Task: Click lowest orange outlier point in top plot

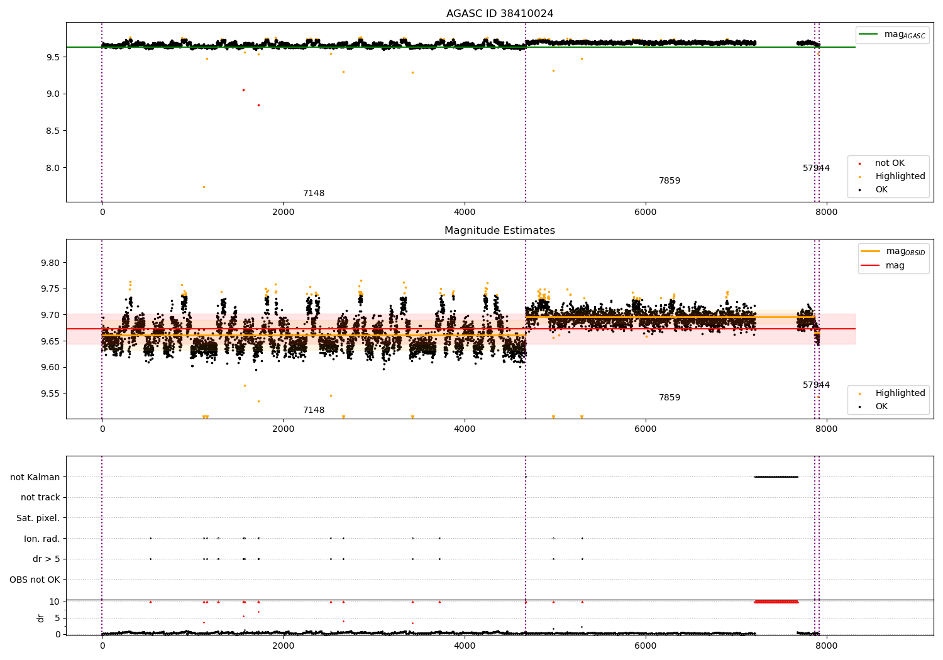Action: coord(204,187)
